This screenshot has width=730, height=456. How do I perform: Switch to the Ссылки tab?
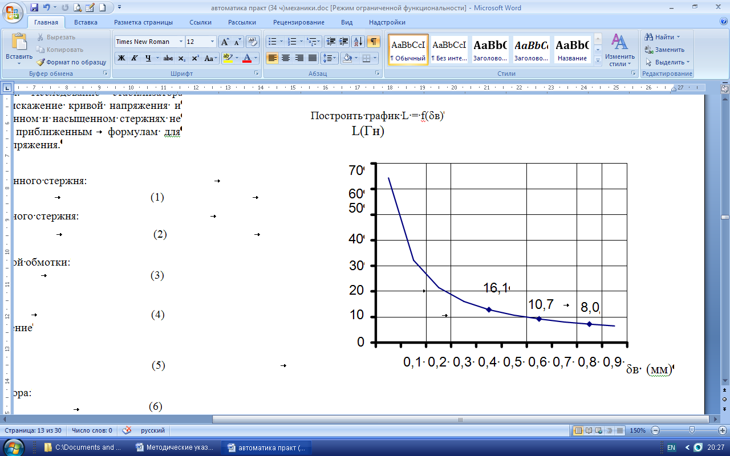pyautogui.click(x=201, y=22)
